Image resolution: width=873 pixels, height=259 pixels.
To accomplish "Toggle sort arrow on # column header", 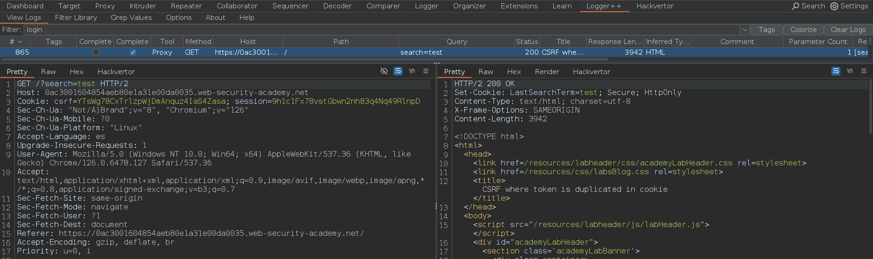I will click(19, 42).
